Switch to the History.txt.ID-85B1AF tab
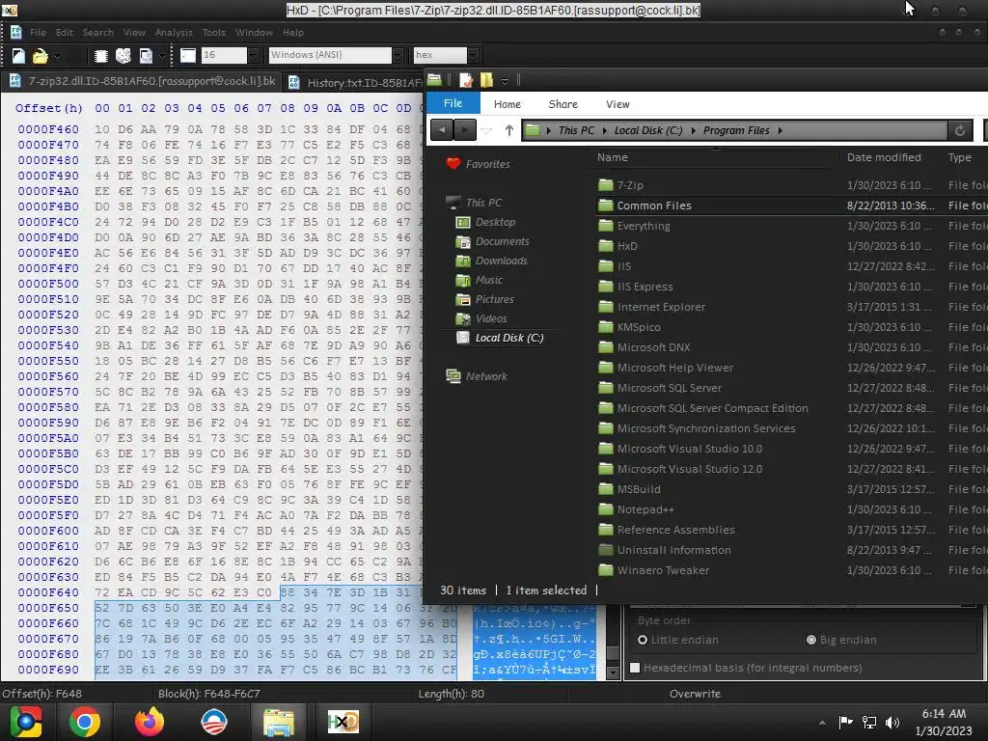988x741 pixels. tap(355, 83)
